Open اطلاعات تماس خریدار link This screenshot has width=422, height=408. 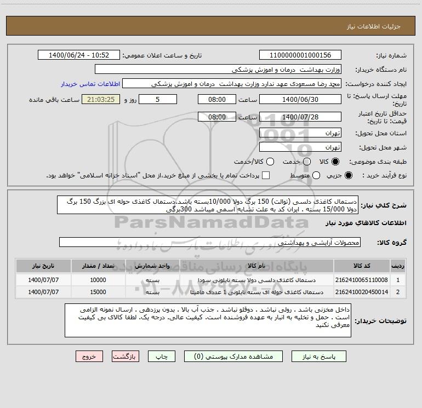(x=90, y=84)
